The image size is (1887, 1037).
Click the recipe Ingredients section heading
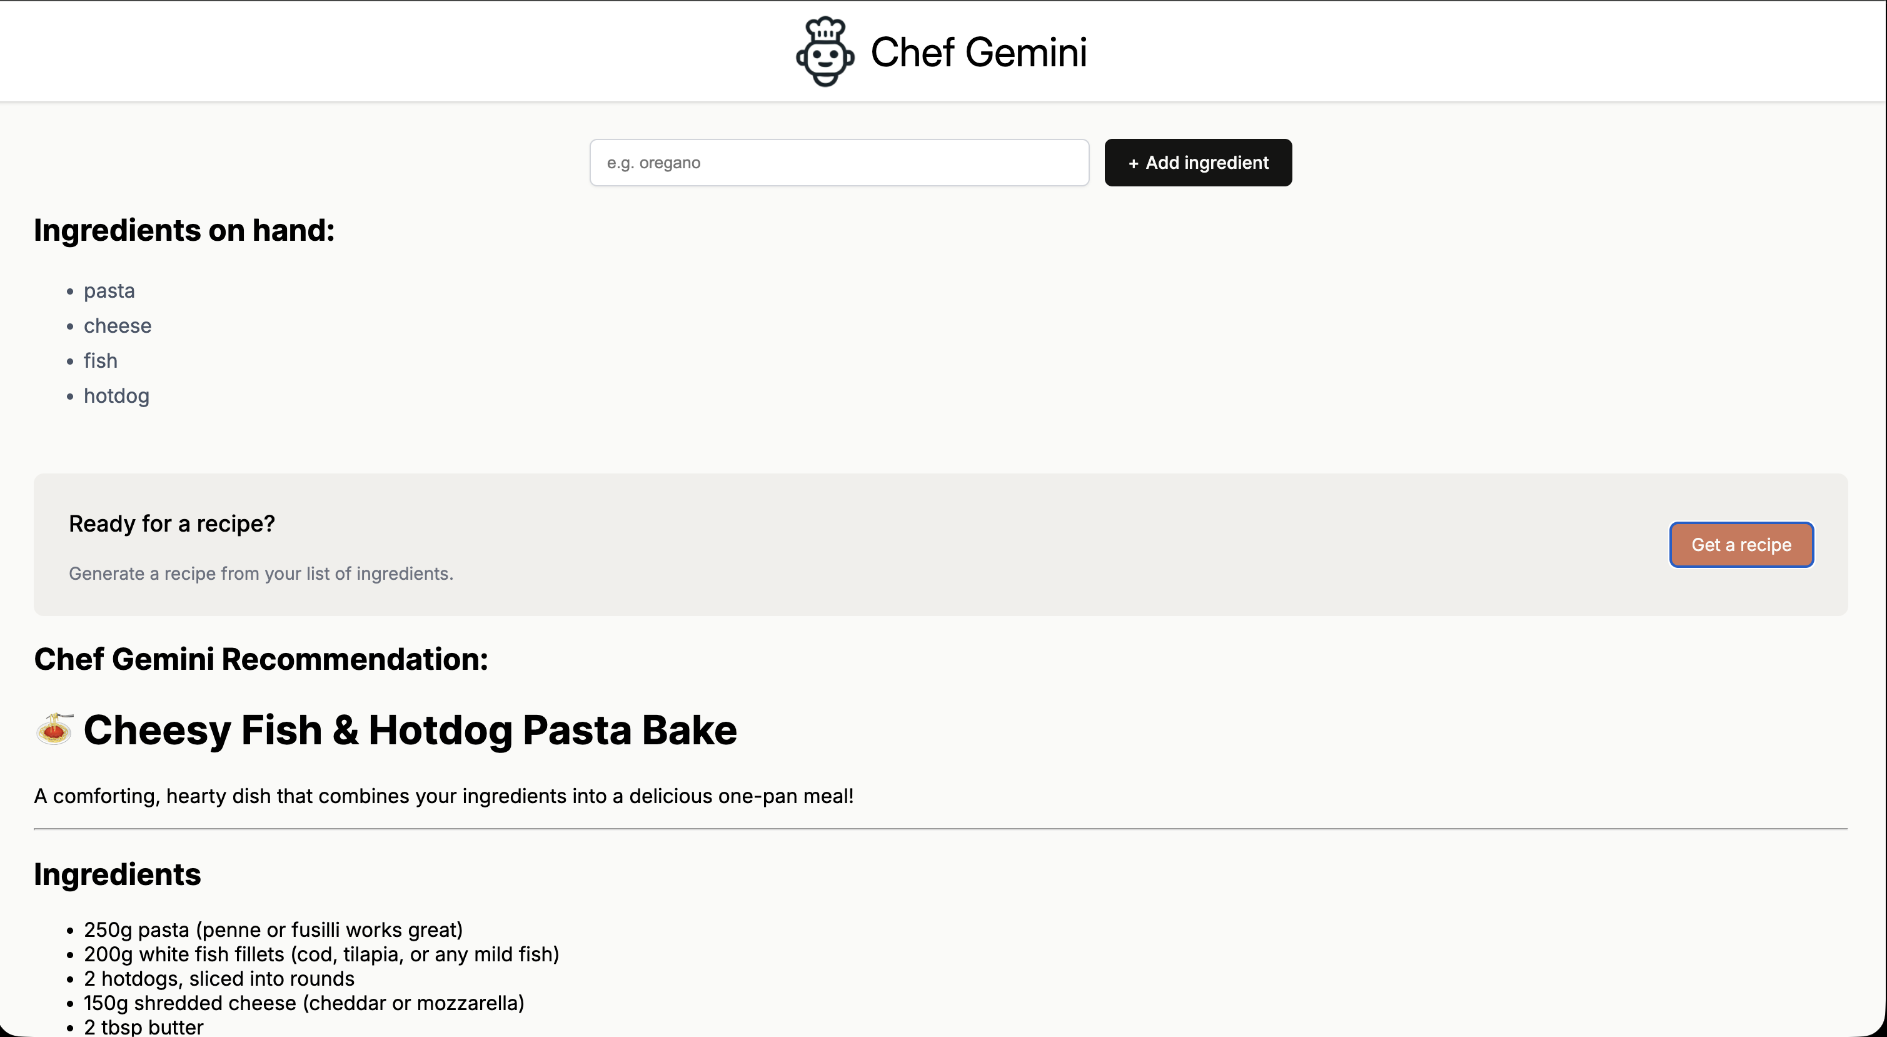click(x=117, y=874)
